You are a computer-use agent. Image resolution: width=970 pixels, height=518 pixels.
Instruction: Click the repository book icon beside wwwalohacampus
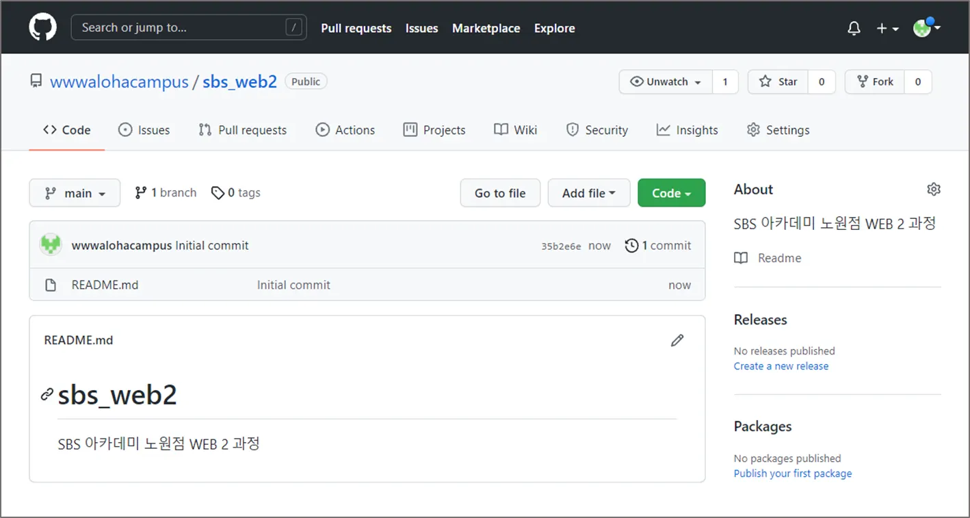[x=36, y=81]
